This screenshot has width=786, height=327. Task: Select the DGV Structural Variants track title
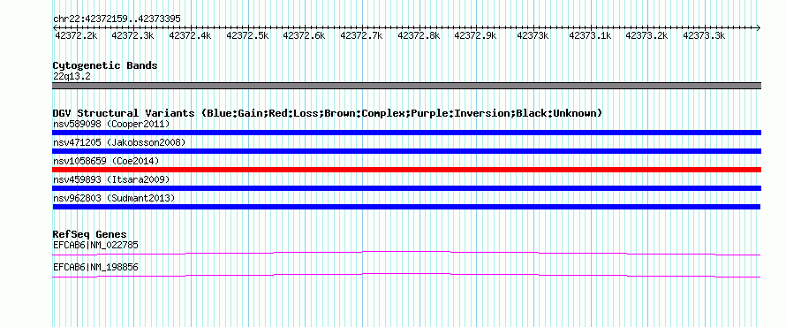coord(328,113)
